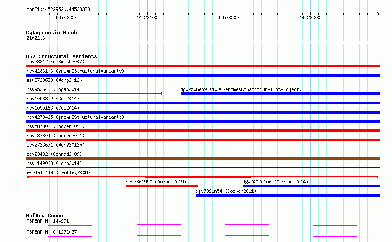The width and height of the screenshot is (392, 242).
Task: Open the nsv1055163 (Coe2014) variant label
Action: point(53,108)
